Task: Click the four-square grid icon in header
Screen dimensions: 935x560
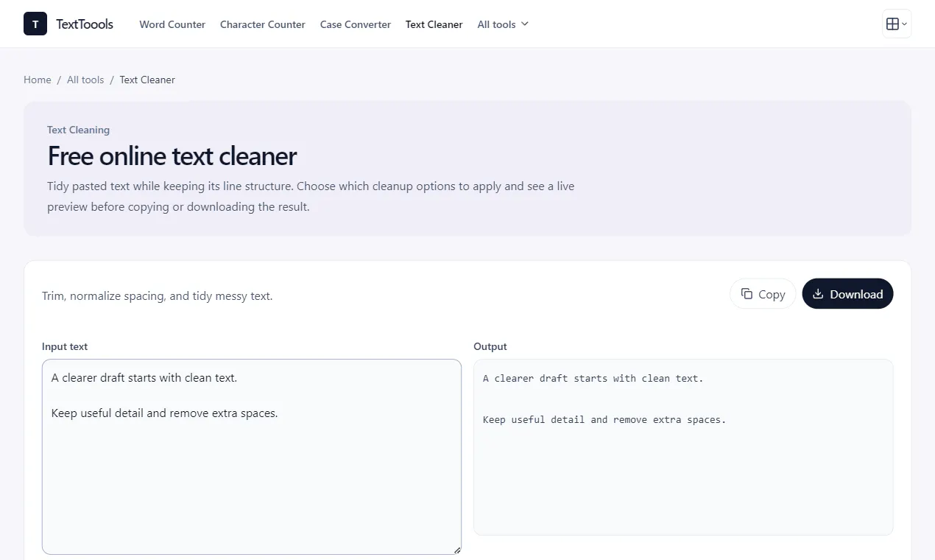Action: (892, 24)
